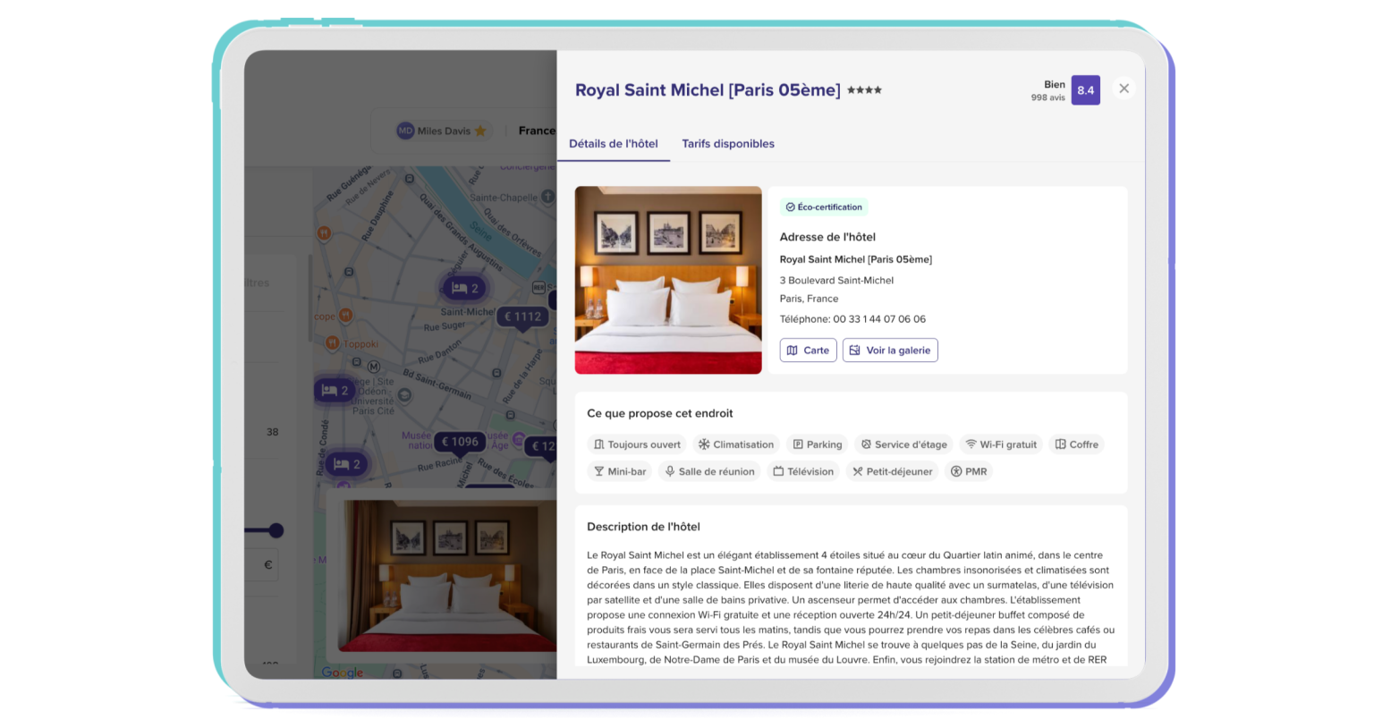Screen dimensions: 1374x719
Task: Click the € 1096 map price marker
Action: tap(460, 442)
